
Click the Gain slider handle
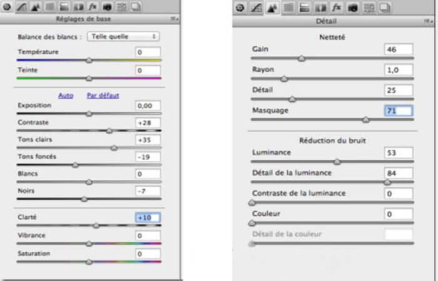[x=302, y=59]
